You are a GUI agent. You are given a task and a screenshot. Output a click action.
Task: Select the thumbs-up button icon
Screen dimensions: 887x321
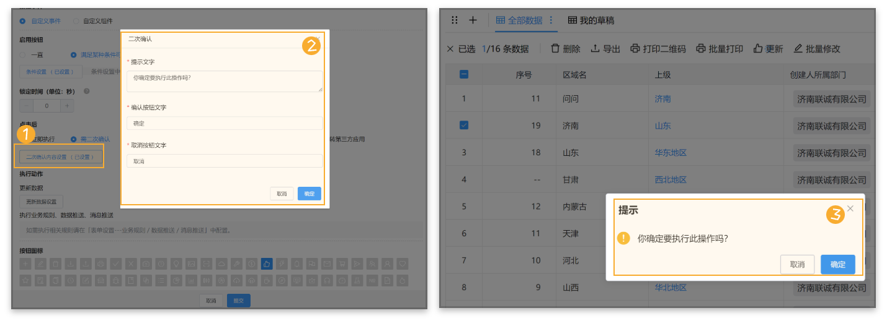pyautogui.click(x=267, y=264)
